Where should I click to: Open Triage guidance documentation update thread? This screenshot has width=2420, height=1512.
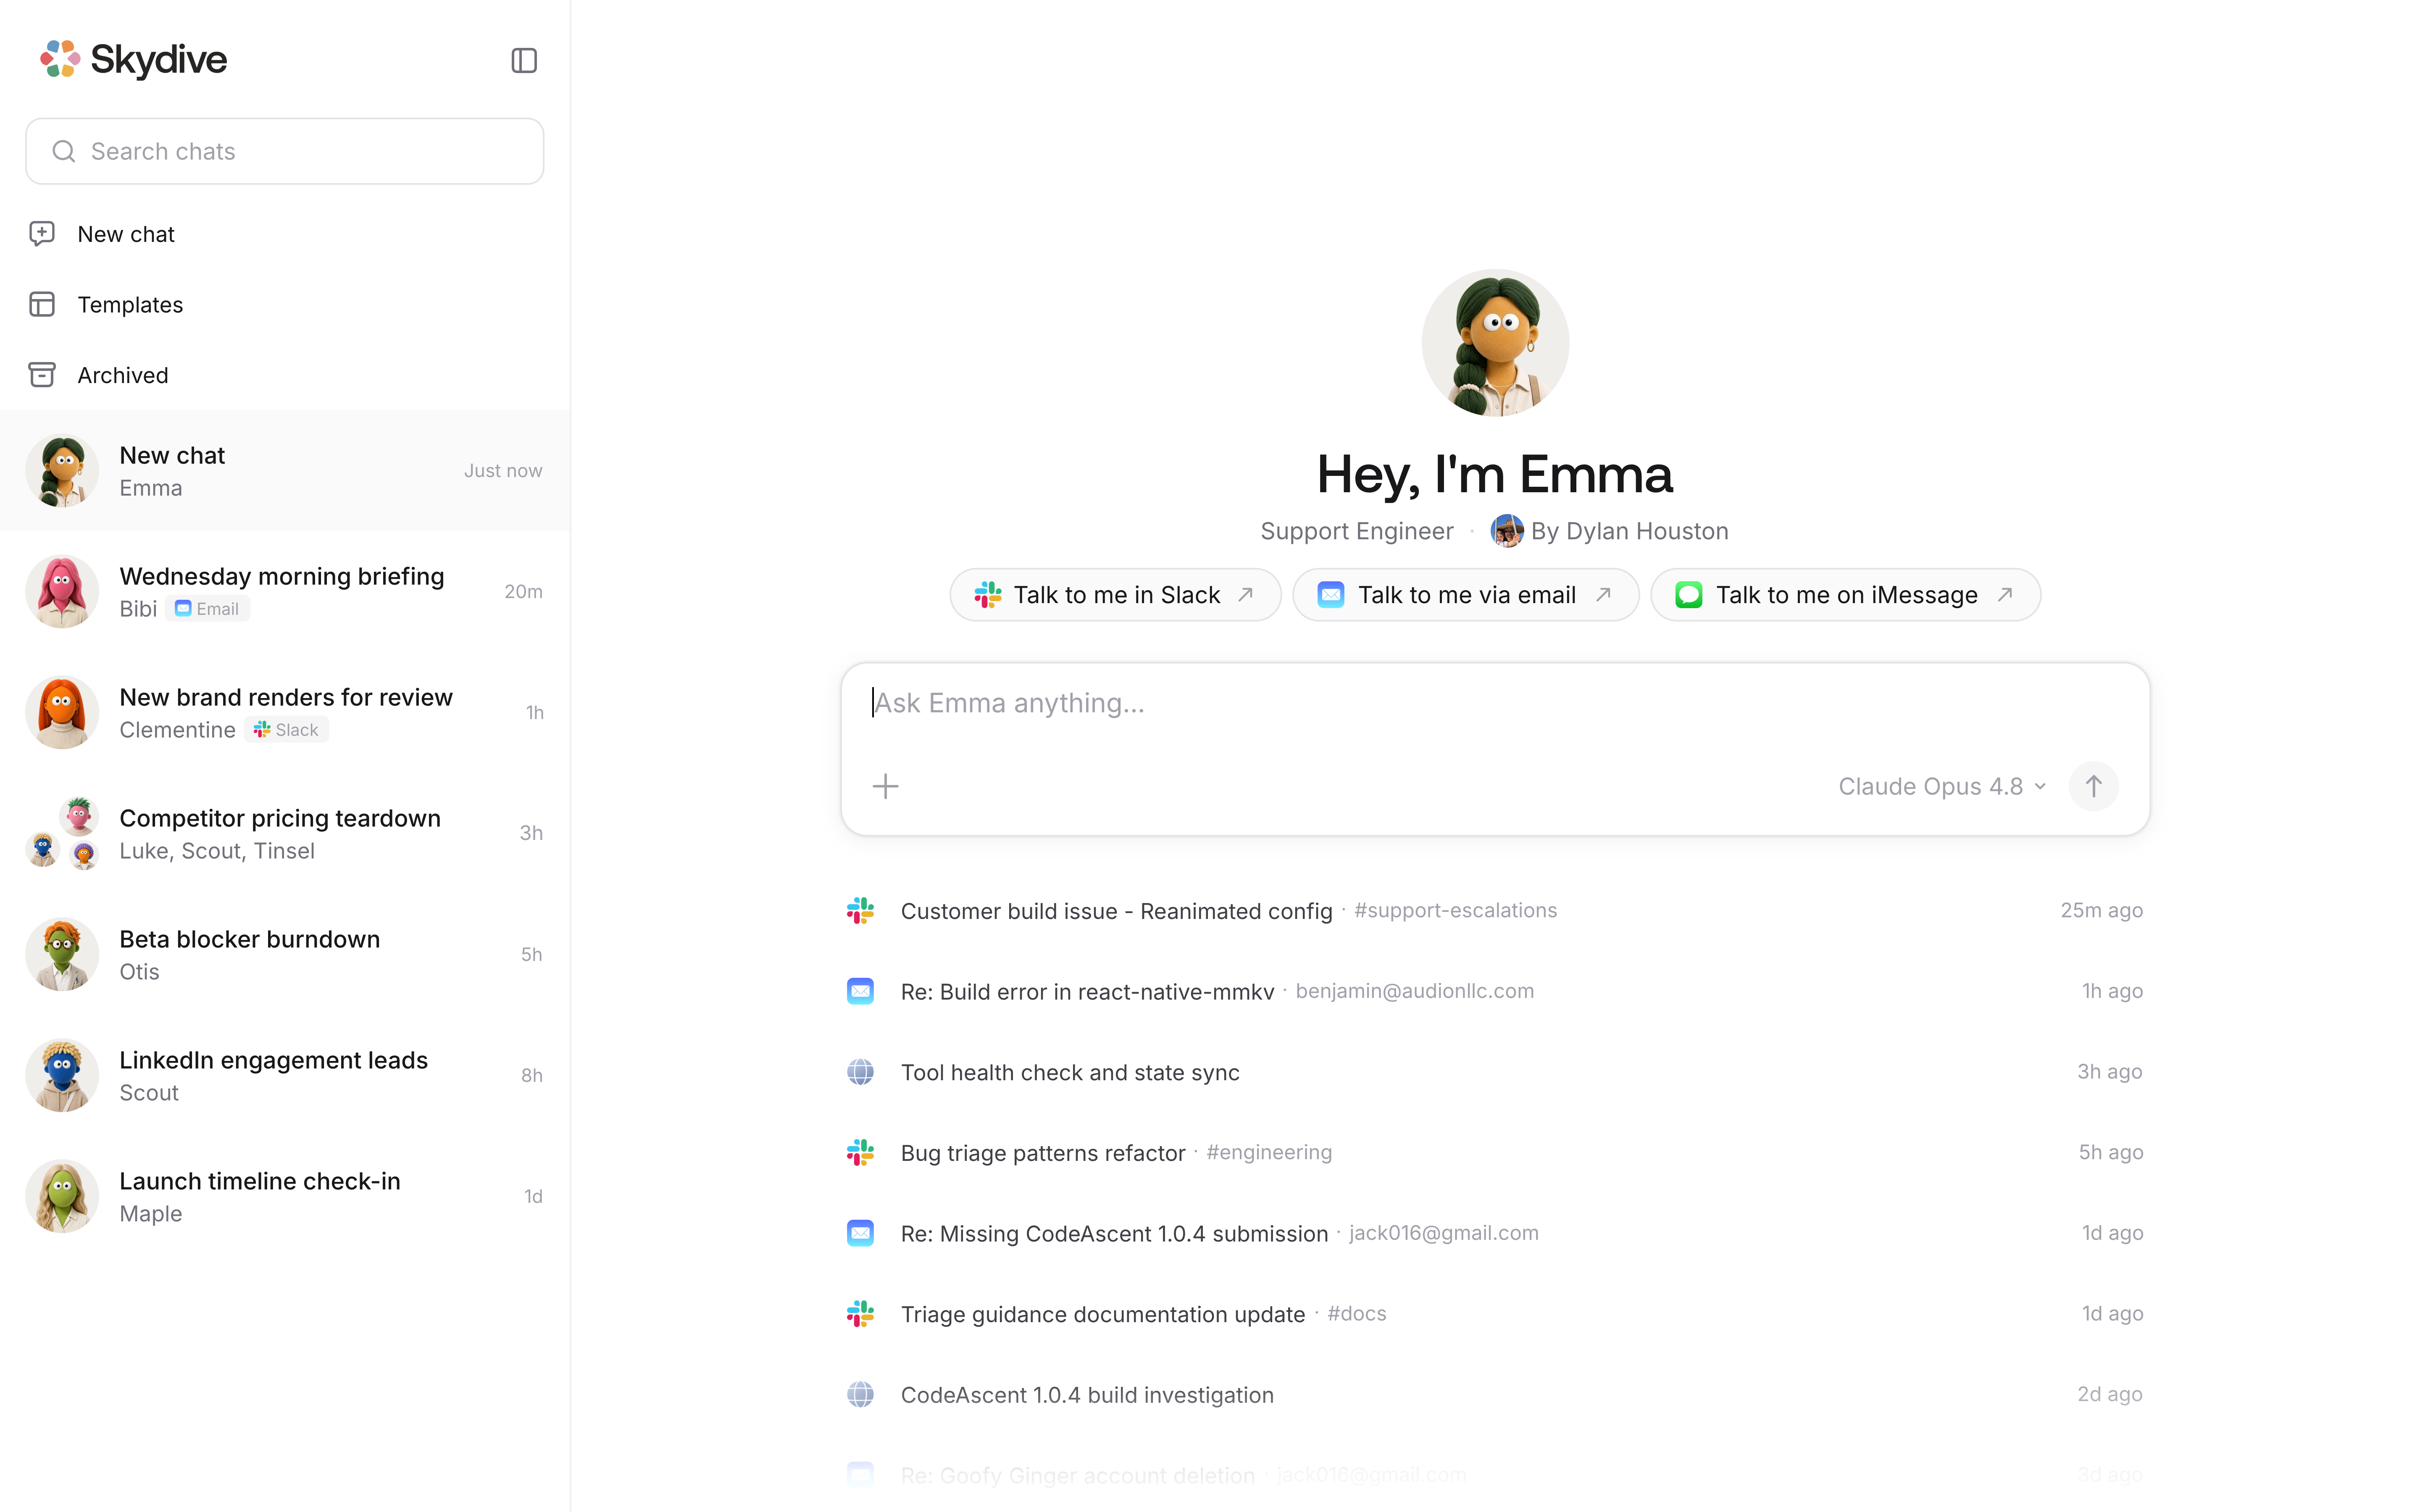[x=1495, y=1314]
